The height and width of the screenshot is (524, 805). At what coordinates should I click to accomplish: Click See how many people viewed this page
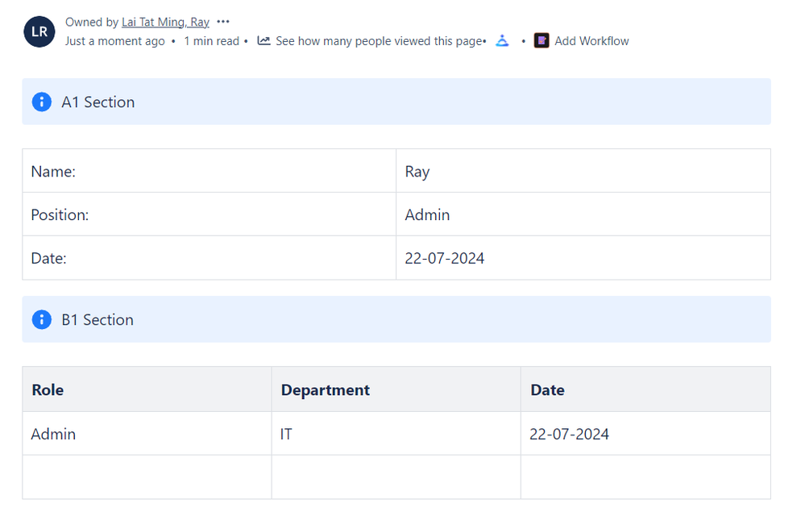tap(378, 40)
